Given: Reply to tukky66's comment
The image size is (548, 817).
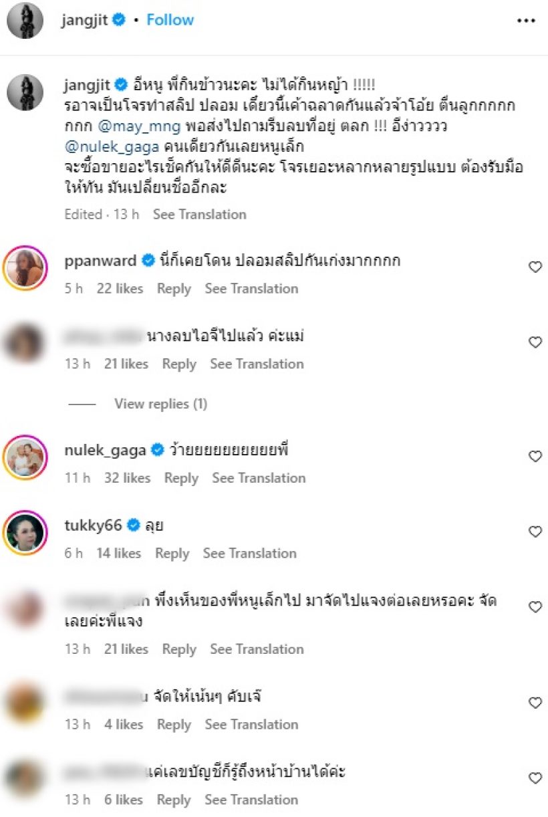Looking at the screenshot, I should 172,554.
